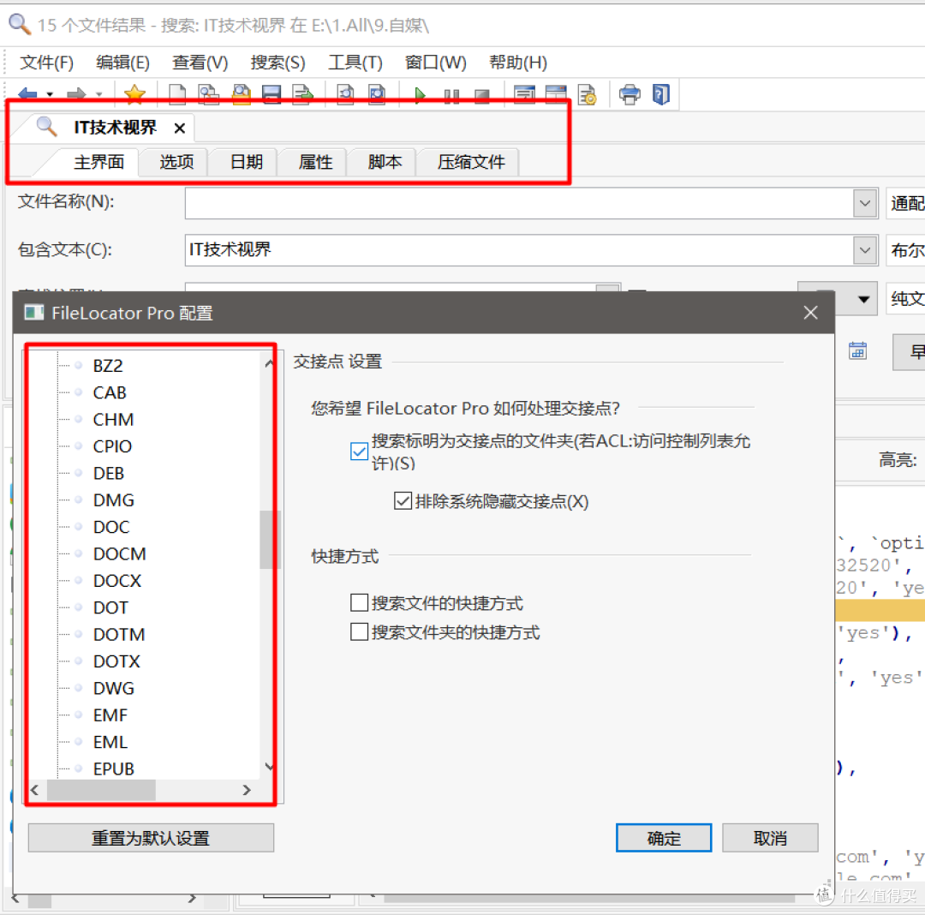Image resolution: width=925 pixels, height=915 pixels.
Task: Switch to the 脚本 tab
Action: [385, 162]
